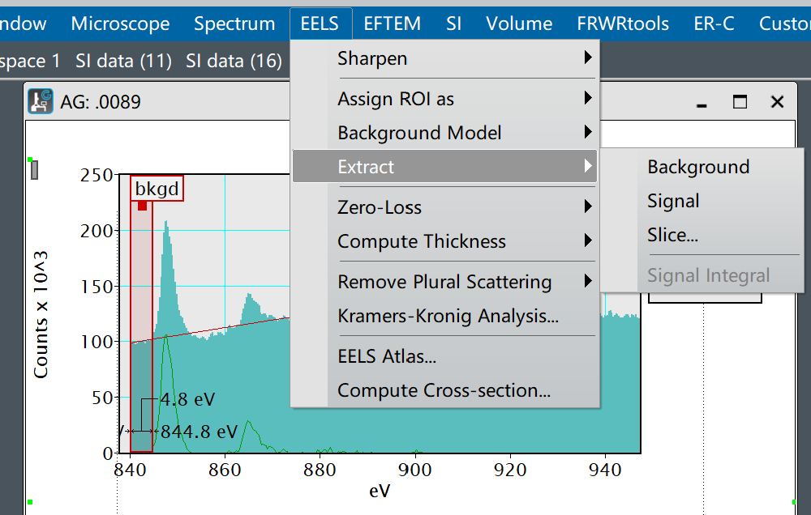Choose Kramers-Kronig Analysis from EELS menu
Viewport: 811px width, 515px height.
tap(448, 316)
